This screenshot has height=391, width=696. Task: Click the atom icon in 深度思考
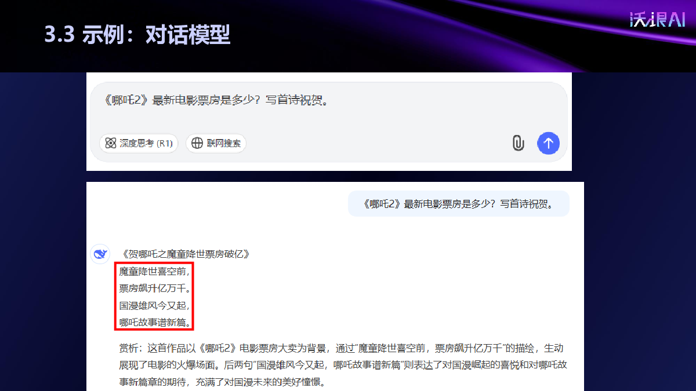111,143
